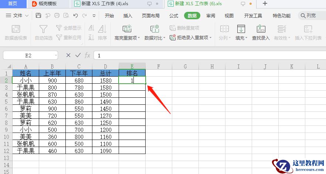Click the Undo arrow icon
The height and width of the screenshot is (174, 326).
coord(75,16)
